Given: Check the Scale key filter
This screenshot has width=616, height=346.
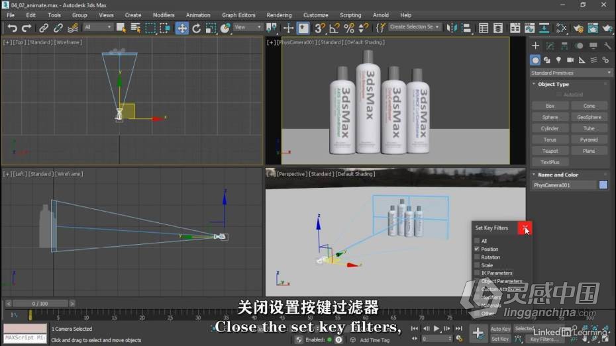Looking at the screenshot, I should (477, 265).
